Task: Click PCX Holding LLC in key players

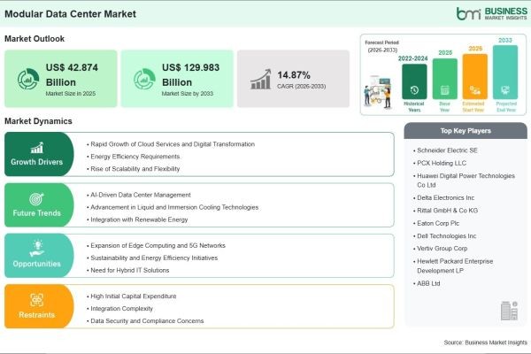Action: pos(440,163)
